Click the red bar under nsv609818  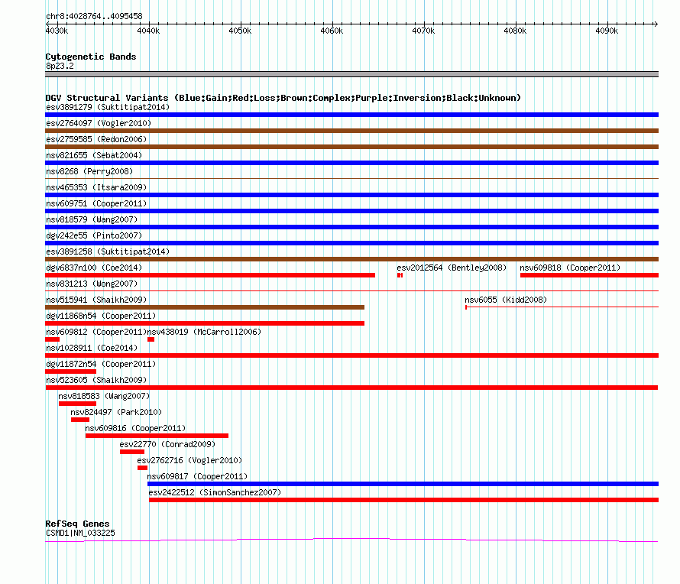[x=589, y=275]
